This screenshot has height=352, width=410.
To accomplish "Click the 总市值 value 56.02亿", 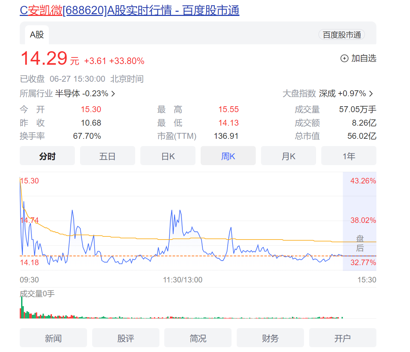I will click(361, 136).
